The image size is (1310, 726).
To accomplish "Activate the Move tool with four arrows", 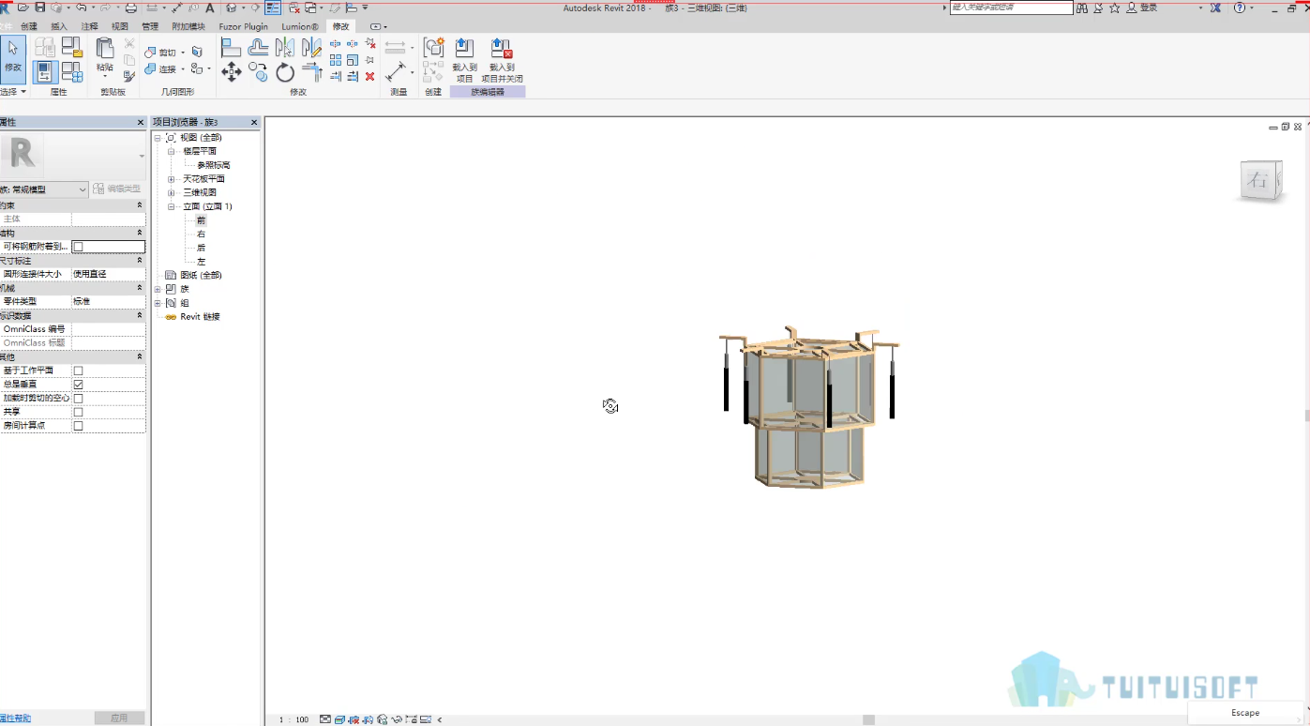I will point(232,72).
